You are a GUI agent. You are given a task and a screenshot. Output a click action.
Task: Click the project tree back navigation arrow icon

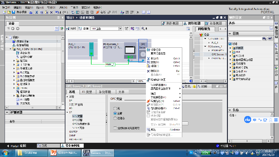click(13, 28)
